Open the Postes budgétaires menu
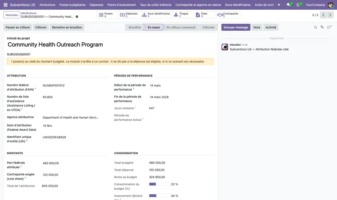337x200 pixels. [72, 5]
